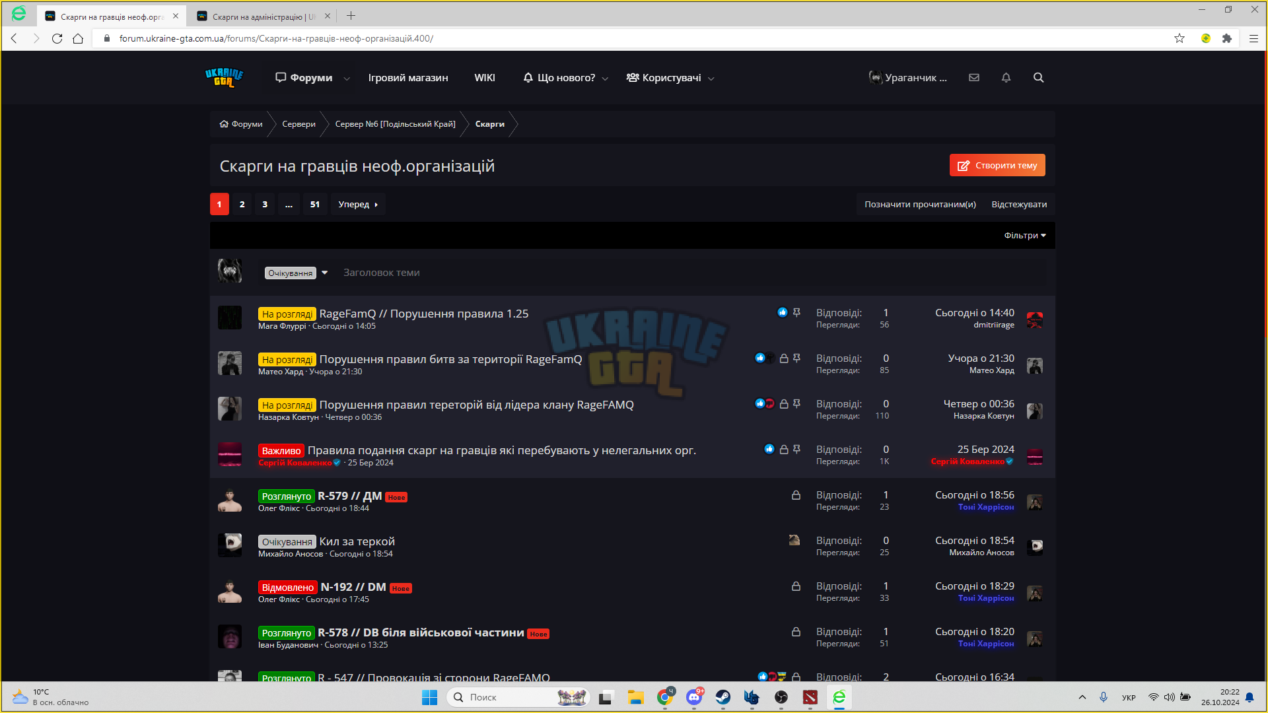Image resolution: width=1268 pixels, height=713 pixels.
Task: Go to page 2 of the thread list
Action: pos(242,204)
